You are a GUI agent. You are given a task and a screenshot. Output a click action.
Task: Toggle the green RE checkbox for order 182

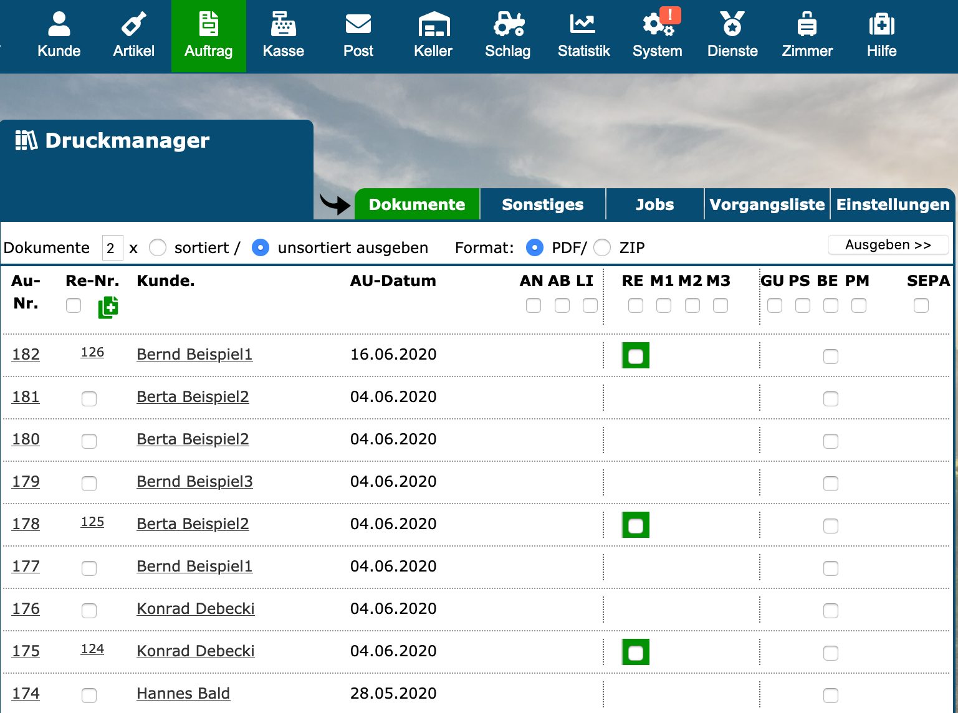click(x=635, y=356)
